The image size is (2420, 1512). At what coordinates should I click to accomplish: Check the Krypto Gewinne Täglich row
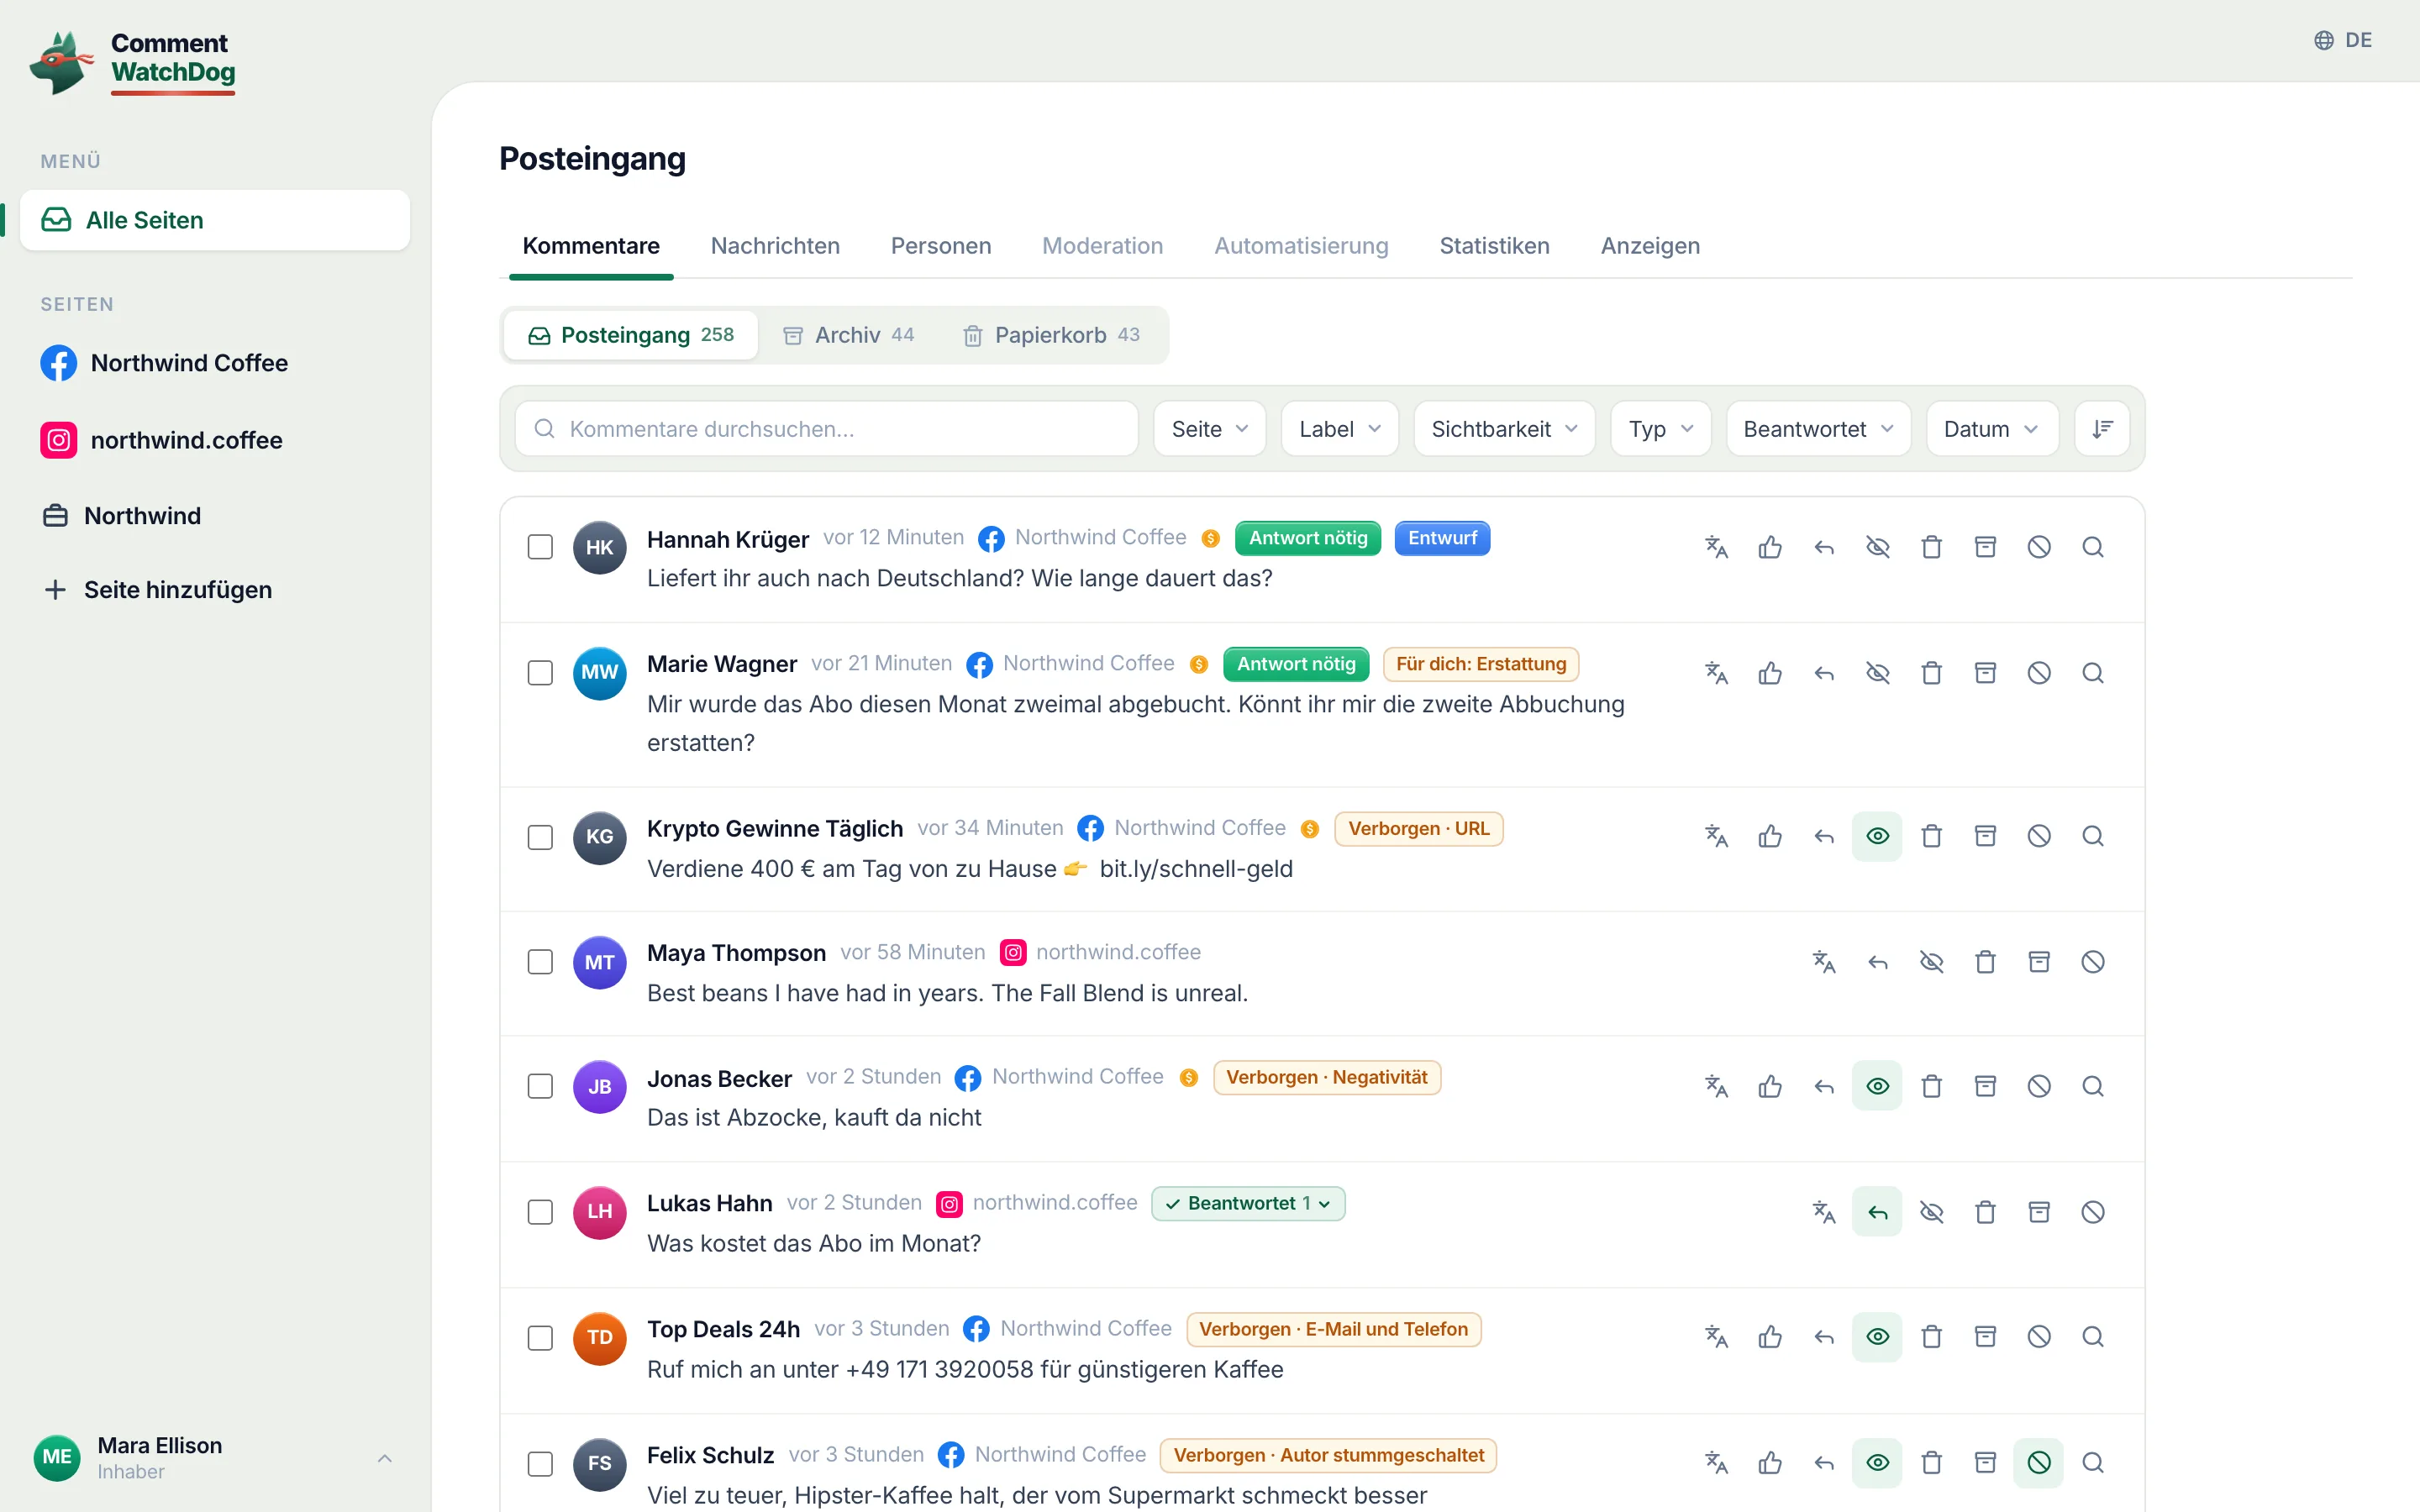pos(540,837)
